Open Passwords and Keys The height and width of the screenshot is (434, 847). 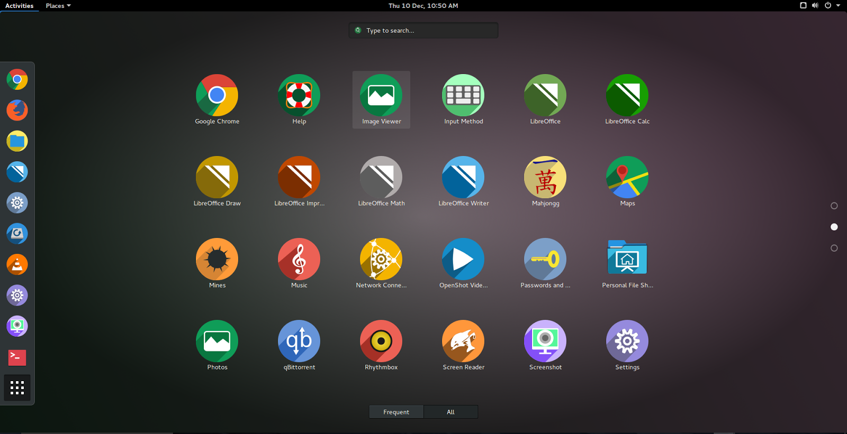tap(545, 259)
